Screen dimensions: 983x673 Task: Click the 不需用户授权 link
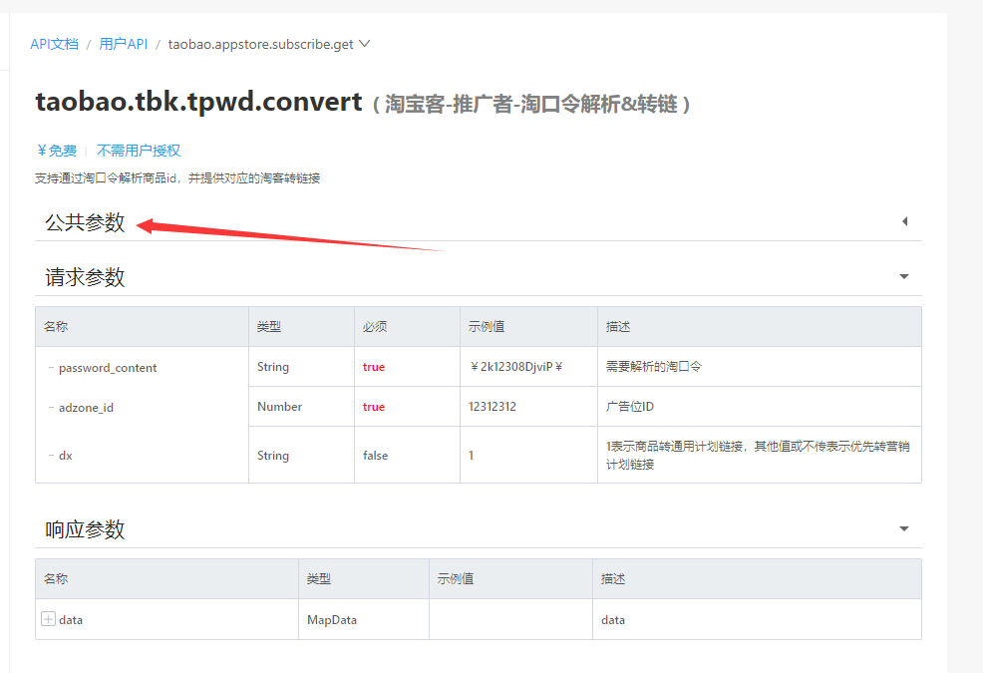click(139, 151)
